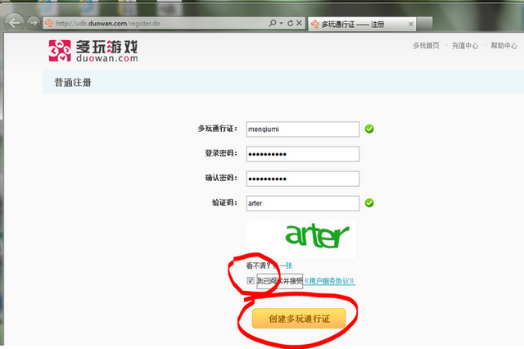
Task: Close the 多玩通行证 注册 tab
Action: (x=411, y=24)
